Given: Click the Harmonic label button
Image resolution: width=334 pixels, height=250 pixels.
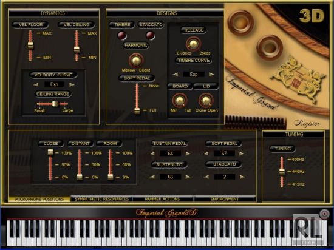Looking at the screenshot, I should pos(136,45).
